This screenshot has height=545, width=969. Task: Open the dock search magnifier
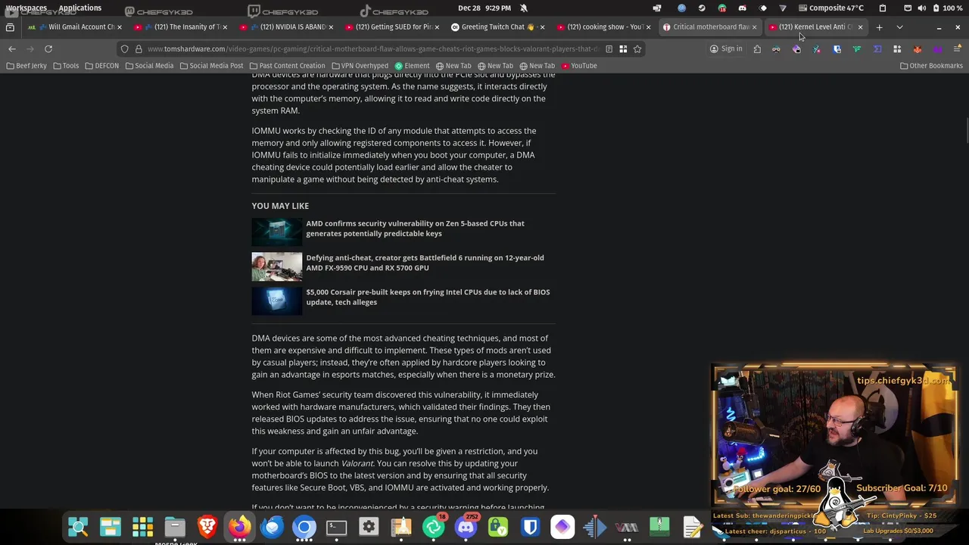[78, 527]
